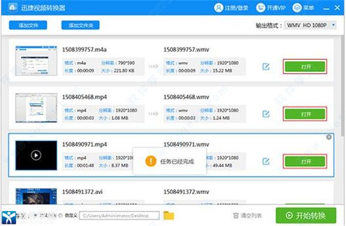Viewport: 346px width, 226px height.
Task: Click the conversion arrow in 1508399757 row
Action: pos(153,66)
